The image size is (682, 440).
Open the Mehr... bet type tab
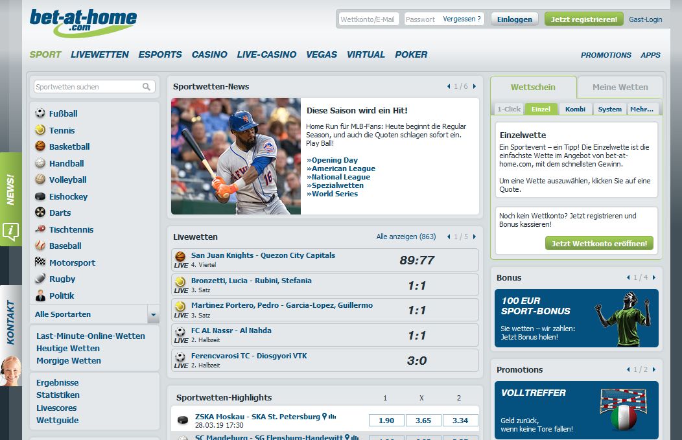point(642,109)
